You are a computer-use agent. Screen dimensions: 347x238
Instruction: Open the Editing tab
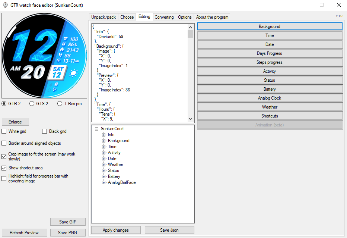point(144,16)
